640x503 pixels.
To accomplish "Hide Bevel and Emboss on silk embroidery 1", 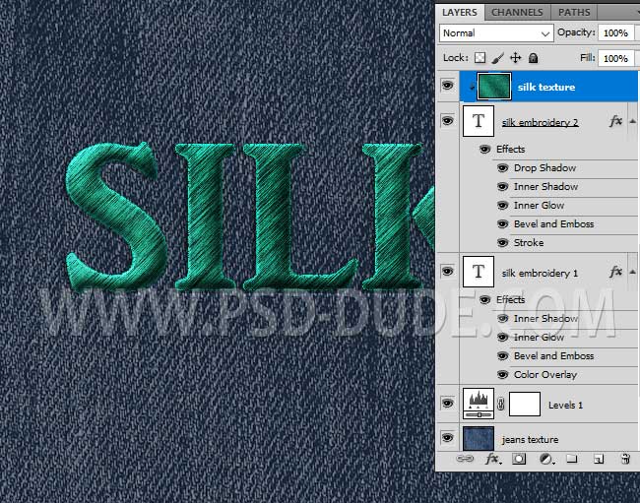I will pos(502,356).
